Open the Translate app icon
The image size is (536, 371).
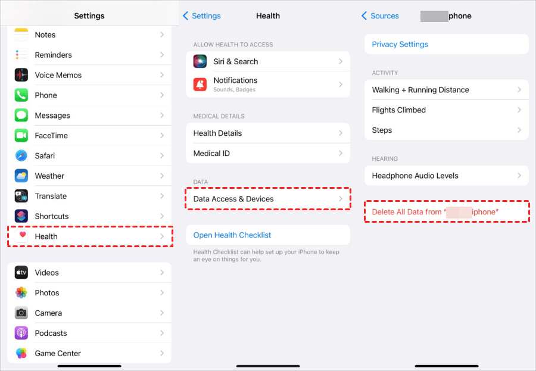coord(21,196)
